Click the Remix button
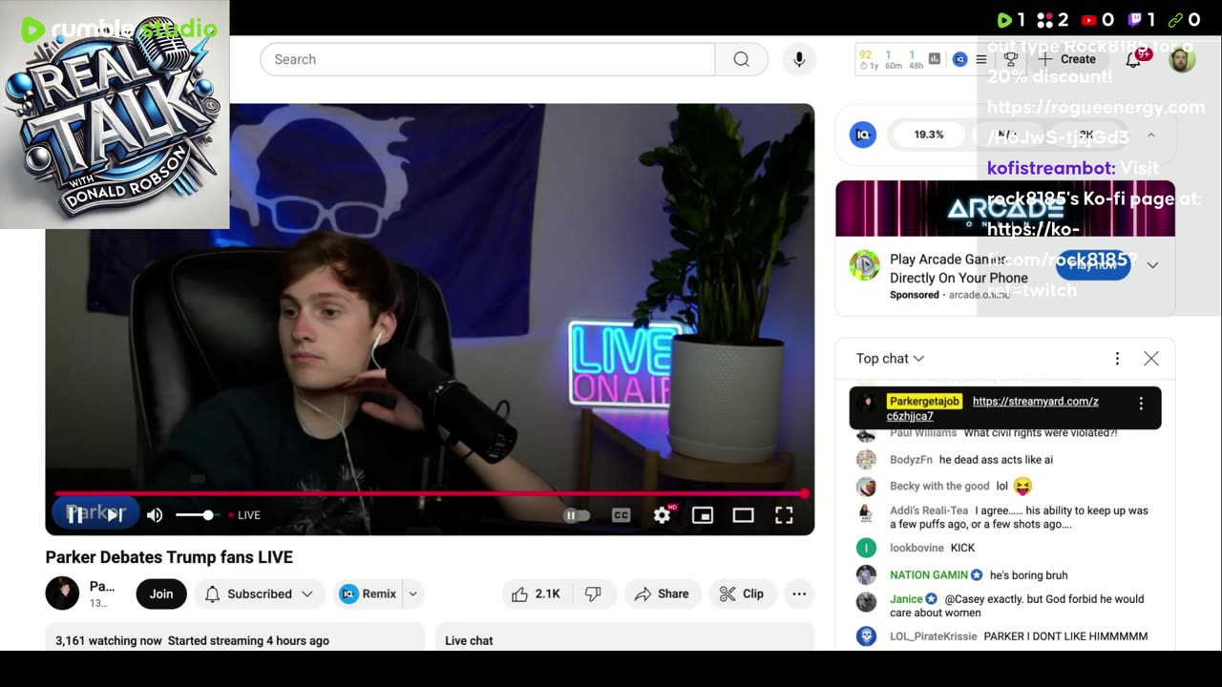The width and height of the screenshot is (1222, 687). point(369,593)
